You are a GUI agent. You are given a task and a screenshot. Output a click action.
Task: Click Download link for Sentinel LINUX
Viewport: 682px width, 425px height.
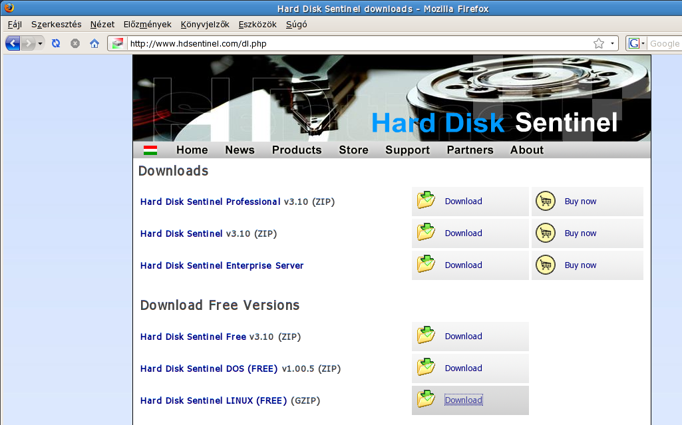click(463, 400)
